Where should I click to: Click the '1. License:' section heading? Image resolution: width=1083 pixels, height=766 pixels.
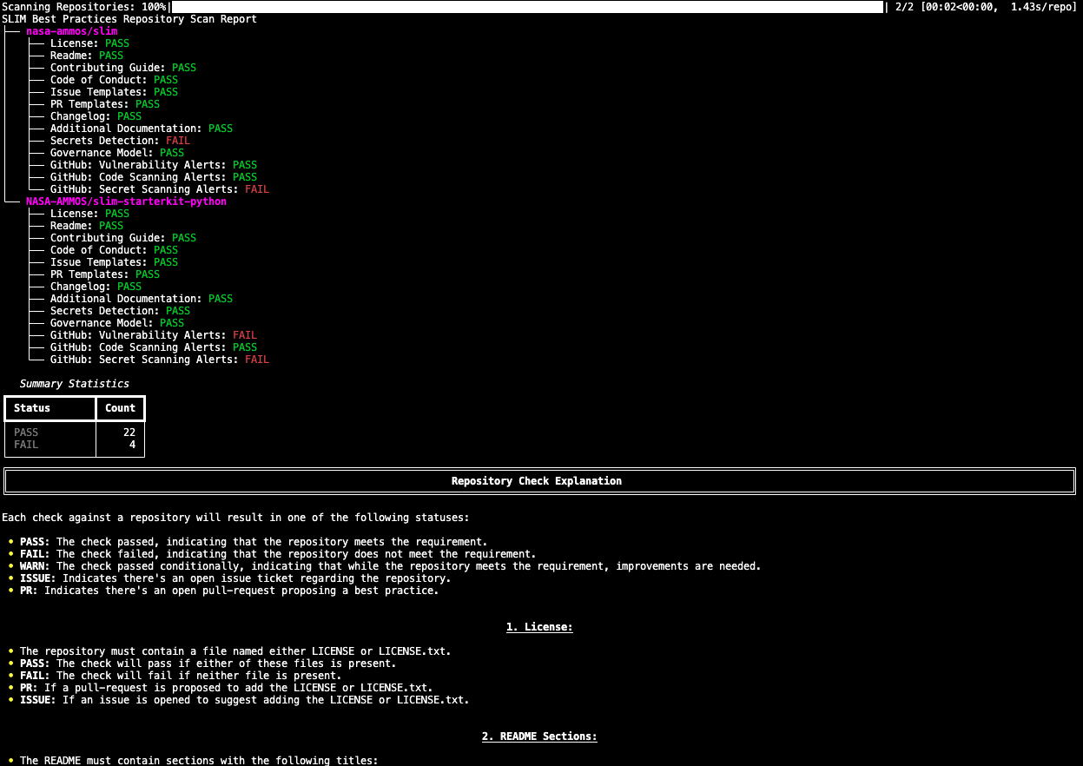[x=539, y=627]
